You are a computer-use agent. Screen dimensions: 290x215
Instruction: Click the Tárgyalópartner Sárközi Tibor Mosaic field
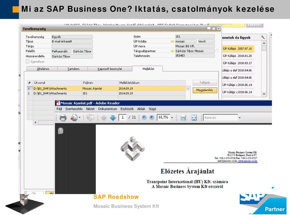click(195, 51)
